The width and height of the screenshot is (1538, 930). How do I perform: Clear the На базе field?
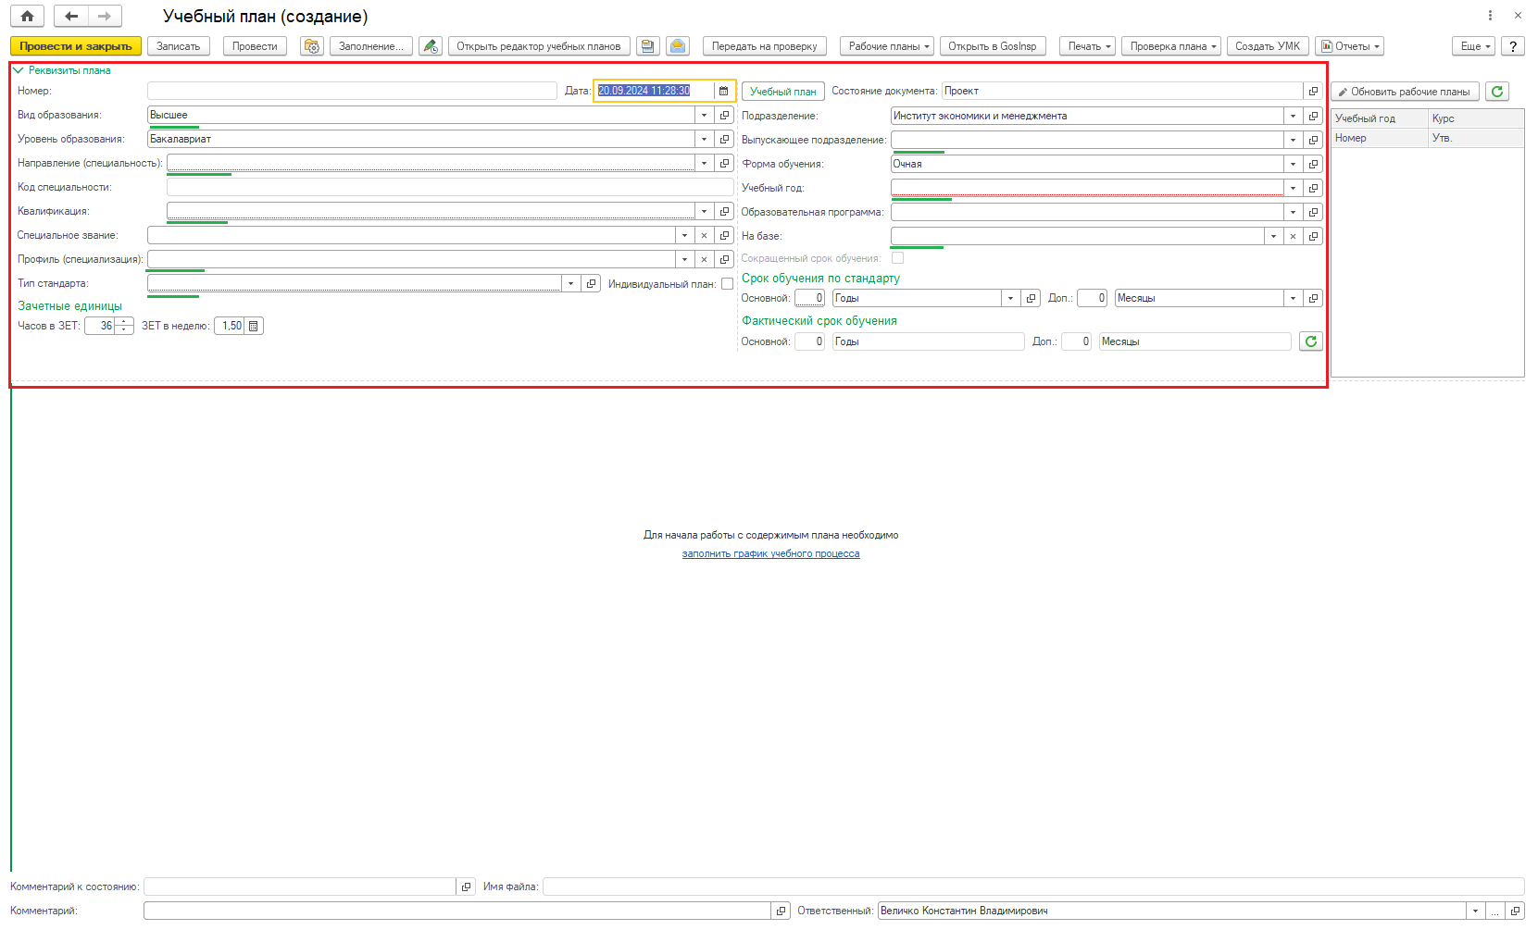tap(1293, 236)
